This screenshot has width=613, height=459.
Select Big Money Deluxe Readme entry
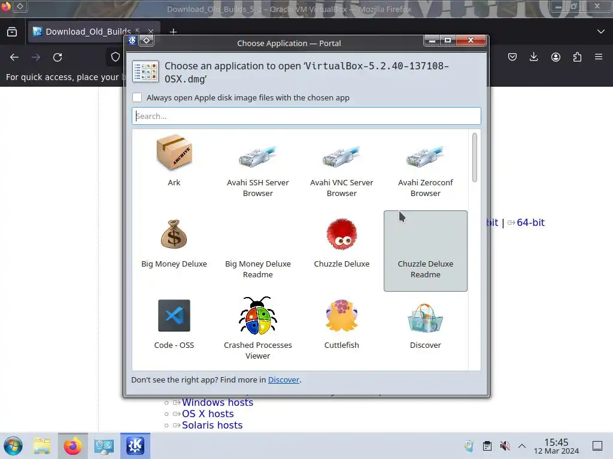257,251
